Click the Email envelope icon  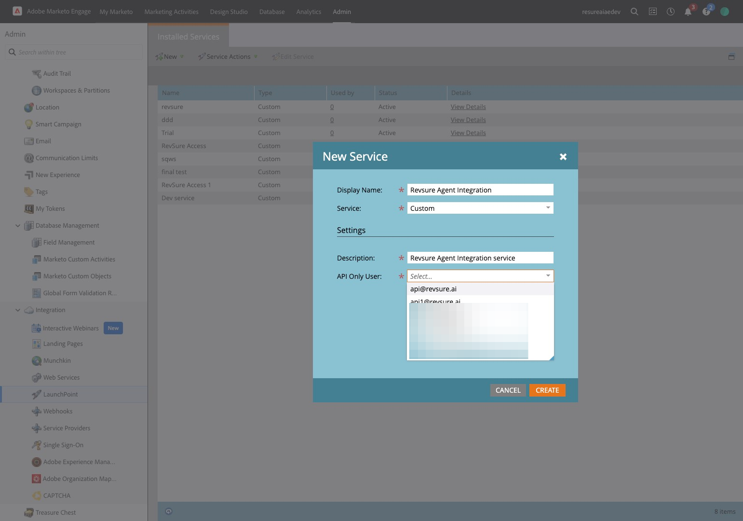[x=29, y=141]
